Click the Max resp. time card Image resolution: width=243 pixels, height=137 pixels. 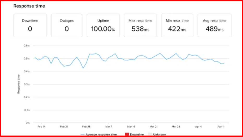(140, 25)
